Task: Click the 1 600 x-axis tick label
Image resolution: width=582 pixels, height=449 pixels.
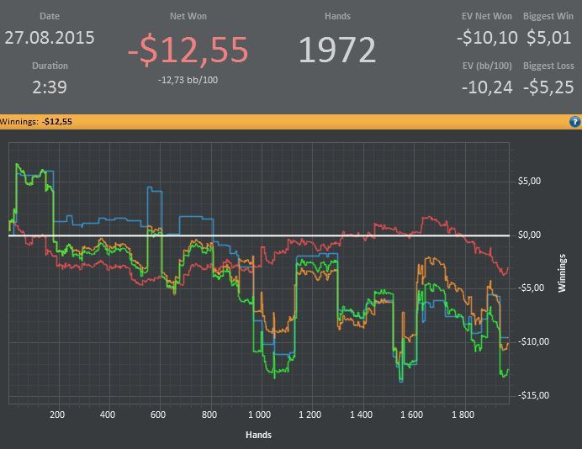Action: [x=411, y=415]
